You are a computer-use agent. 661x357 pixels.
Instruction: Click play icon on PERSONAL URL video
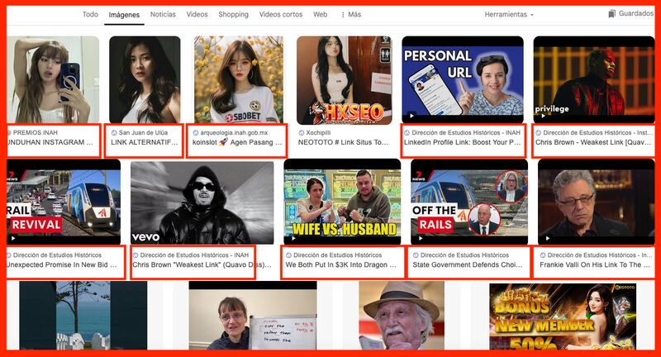(411, 116)
